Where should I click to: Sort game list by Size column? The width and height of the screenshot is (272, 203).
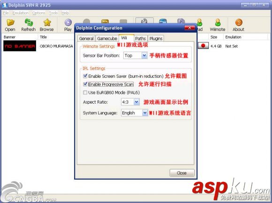coord(216,37)
